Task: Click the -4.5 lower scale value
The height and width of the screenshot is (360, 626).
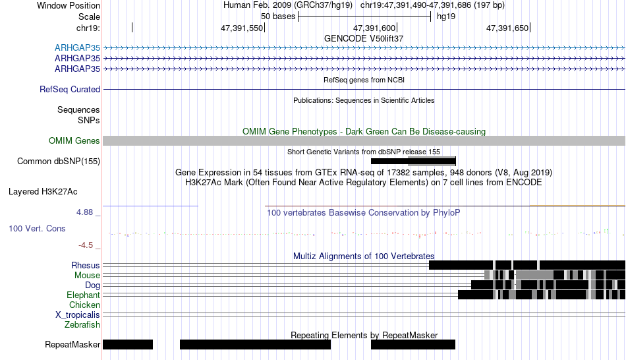Action: pos(86,245)
